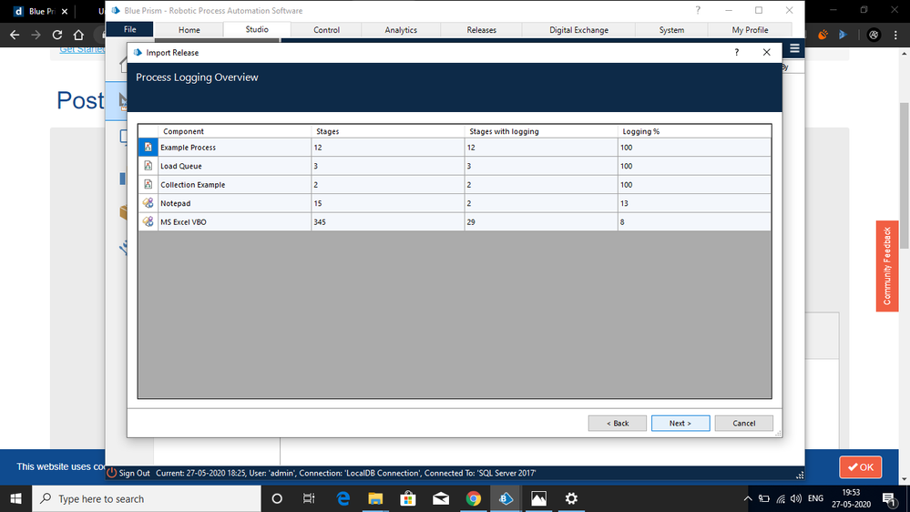Switch to the Home tab
Image resolution: width=910 pixels, height=512 pixels.
(189, 29)
